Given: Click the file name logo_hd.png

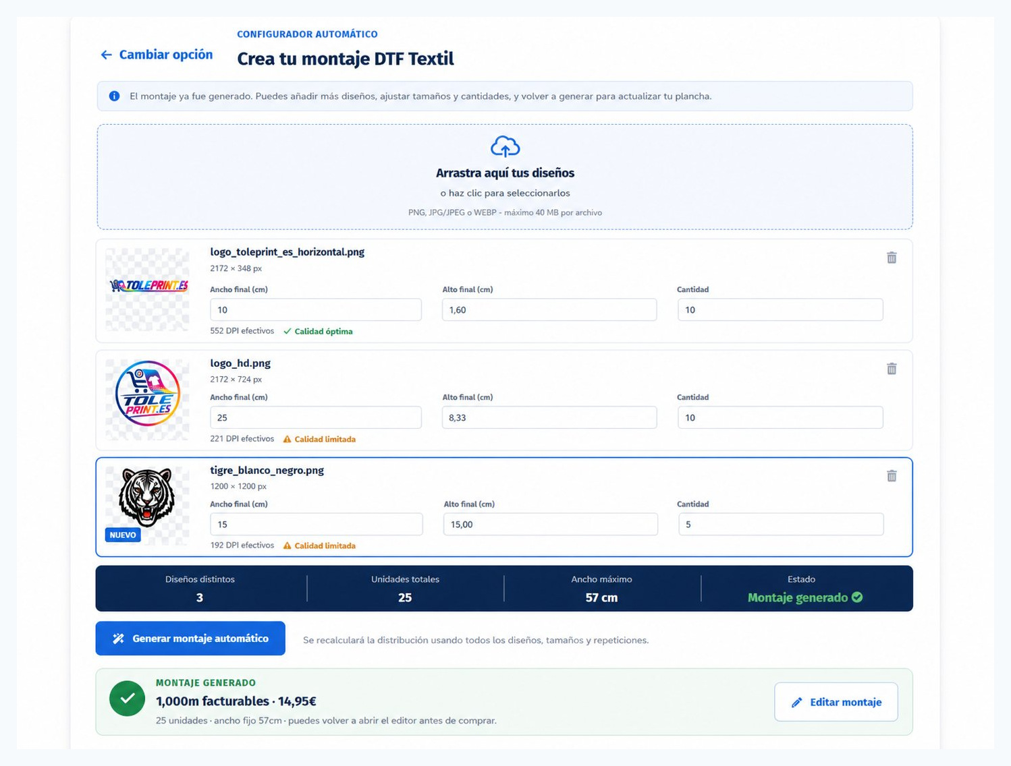Looking at the screenshot, I should tap(240, 363).
